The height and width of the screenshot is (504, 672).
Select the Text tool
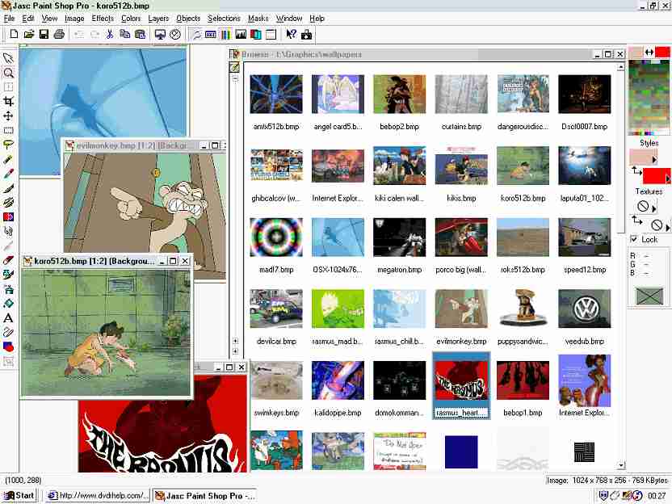coord(8,318)
